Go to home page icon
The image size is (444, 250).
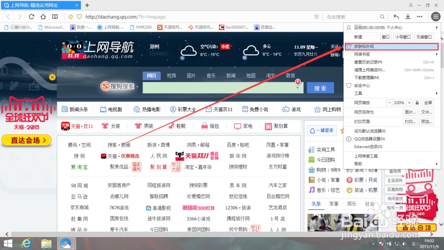[43, 17]
